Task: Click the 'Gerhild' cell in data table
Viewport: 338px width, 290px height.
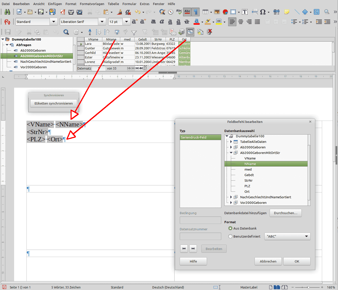Action: 93,53
